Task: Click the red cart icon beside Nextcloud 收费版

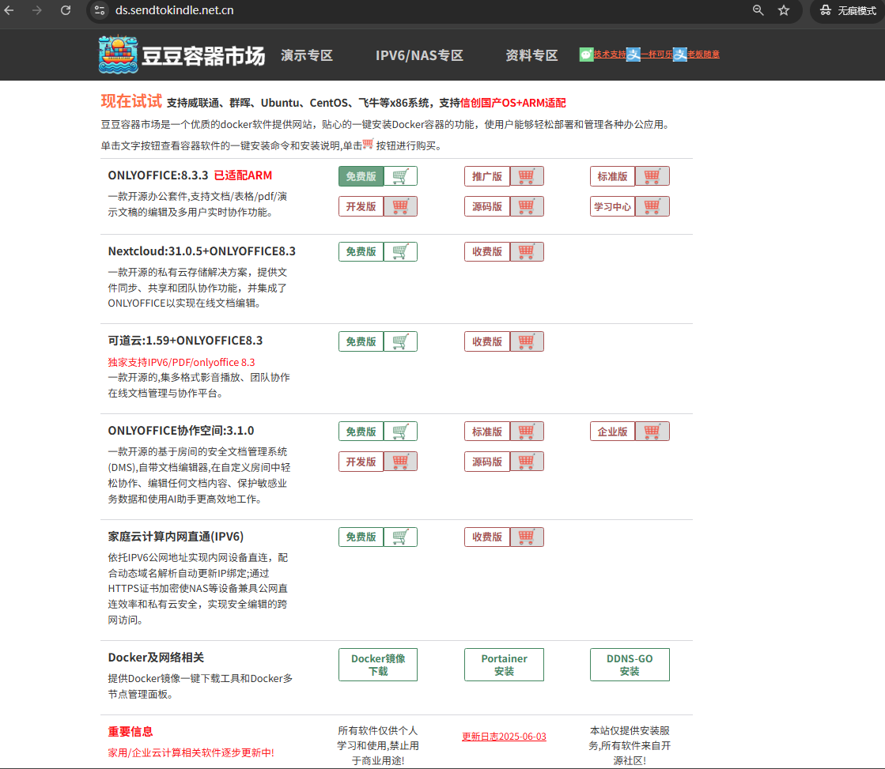Action: tap(526, 251)
